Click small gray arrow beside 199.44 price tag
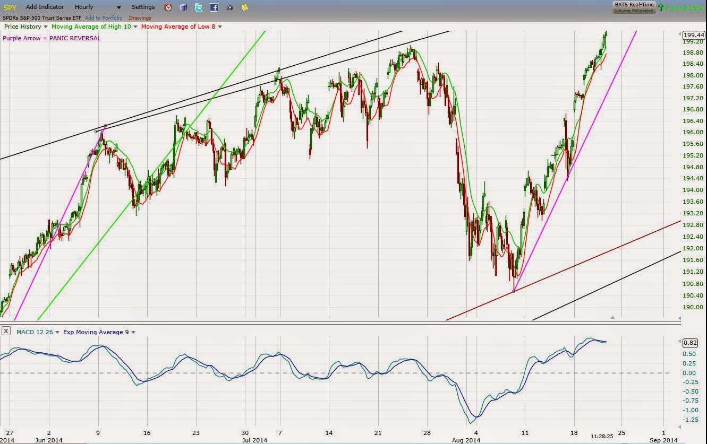 [680, 34]
